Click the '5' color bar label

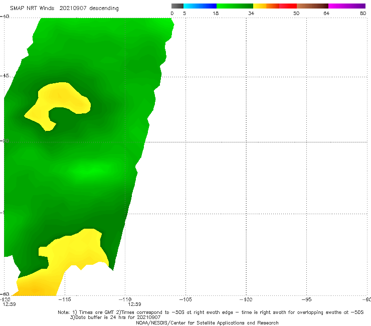coord(184,14)
